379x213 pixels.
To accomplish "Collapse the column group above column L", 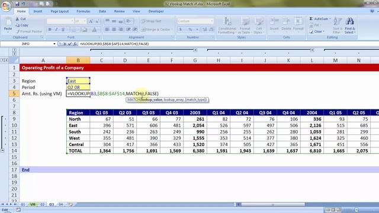I will point(312,50).
